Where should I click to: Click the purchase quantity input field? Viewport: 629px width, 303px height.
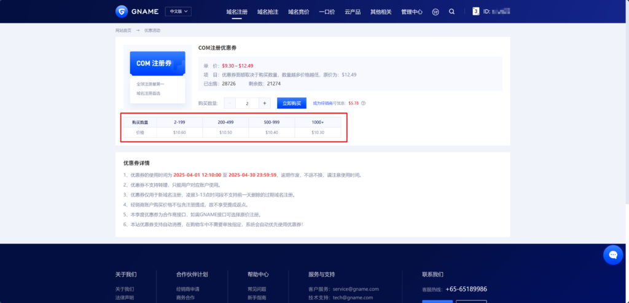[247, 103]
